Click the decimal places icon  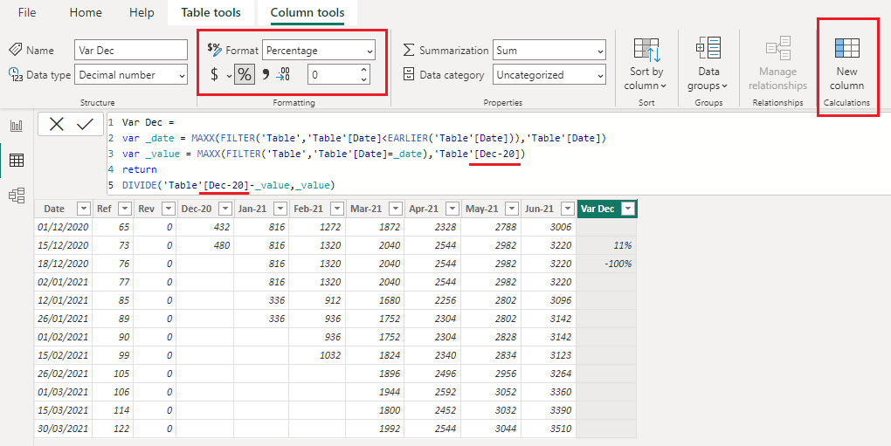point(283,74)
